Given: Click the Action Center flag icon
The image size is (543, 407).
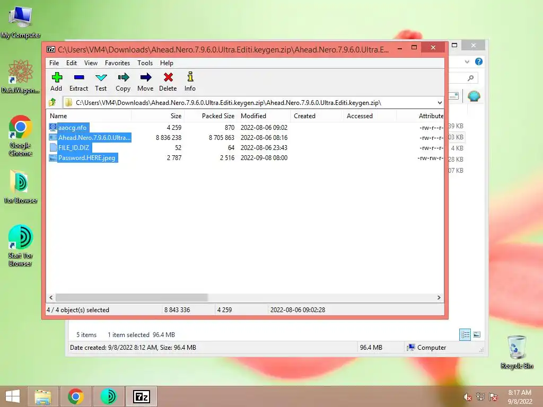Looking at the screenshot, I should click(493, 397).
